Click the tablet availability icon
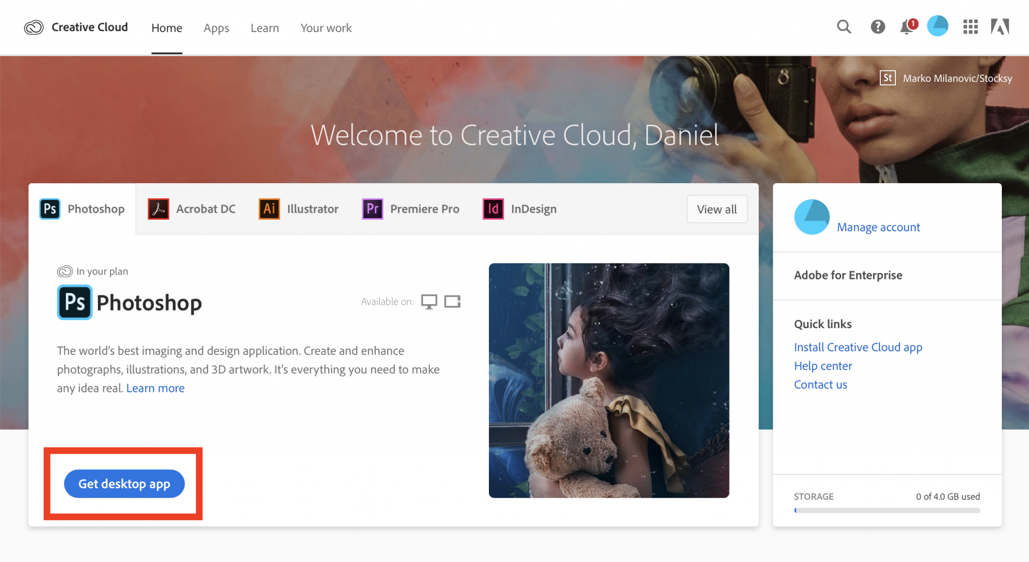This screenshot has height=562, width=1029. pyautogui.click(x=453, y=302)
